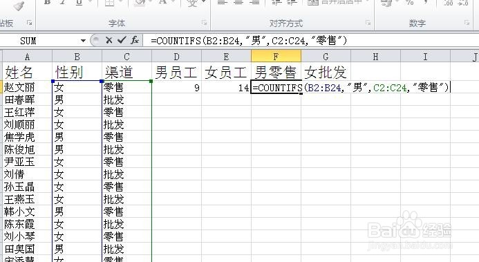Click the 渠道 cell in 孙玉晶's row
The height and width of the screenshot is (262, 479).
[x=126, y=187]
